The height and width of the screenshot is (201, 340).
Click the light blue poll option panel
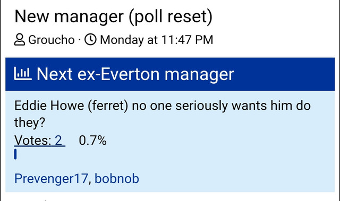point(170,141)
